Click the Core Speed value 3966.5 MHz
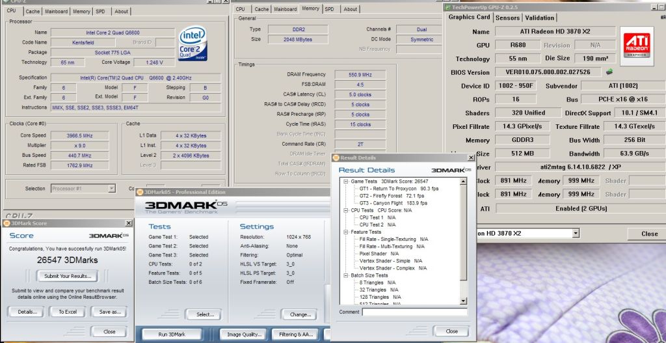Image resolution: width=666 pixels, height=343 pixels. [80, 135]
